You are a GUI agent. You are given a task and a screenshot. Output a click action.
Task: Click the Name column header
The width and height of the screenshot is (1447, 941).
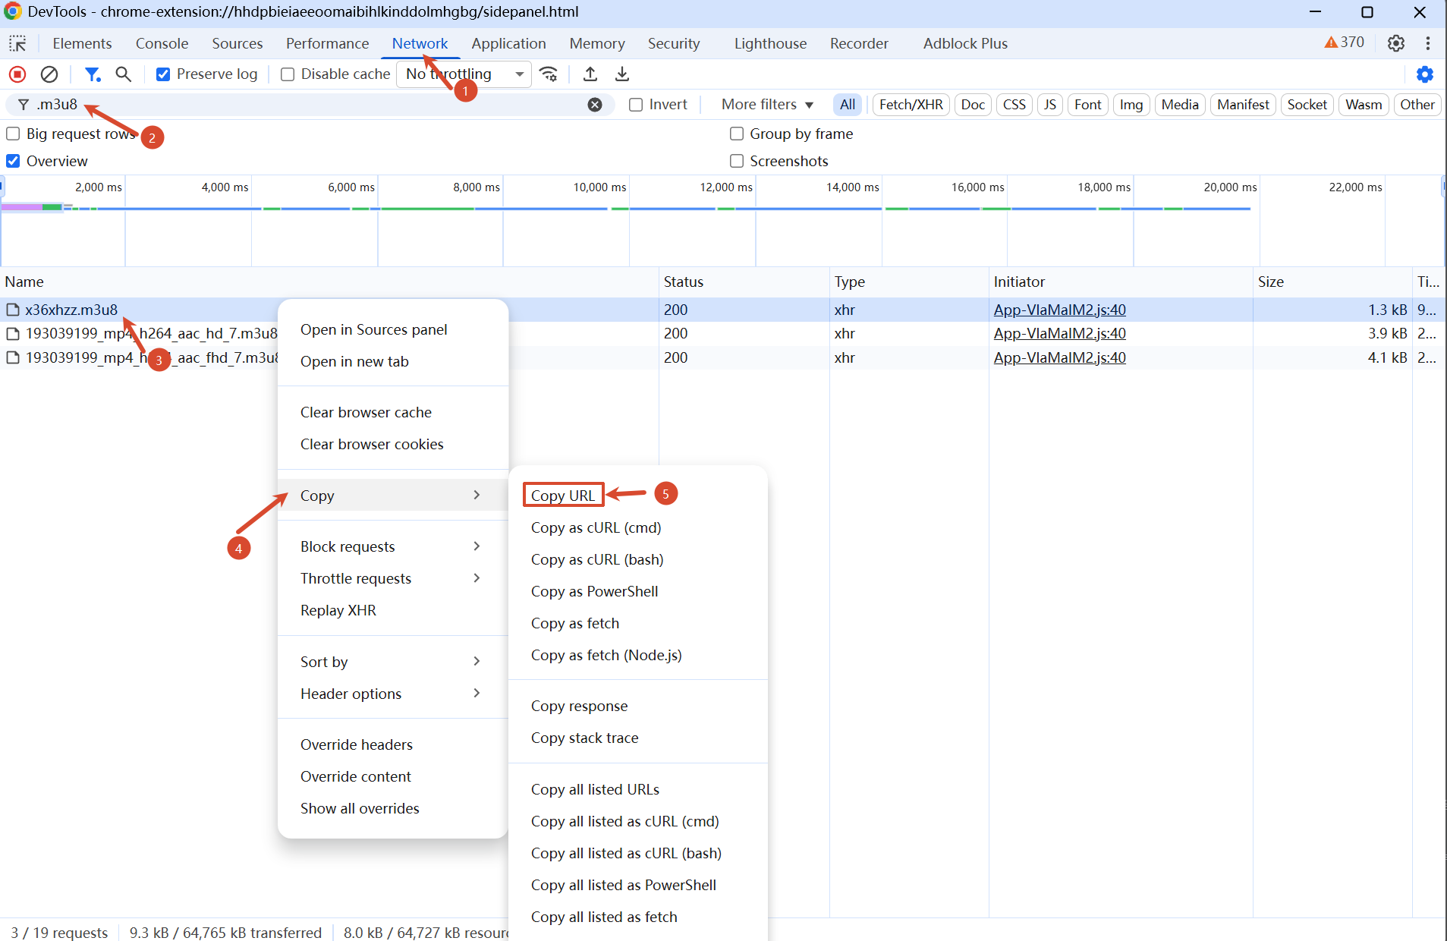click(x=329, y=282)
